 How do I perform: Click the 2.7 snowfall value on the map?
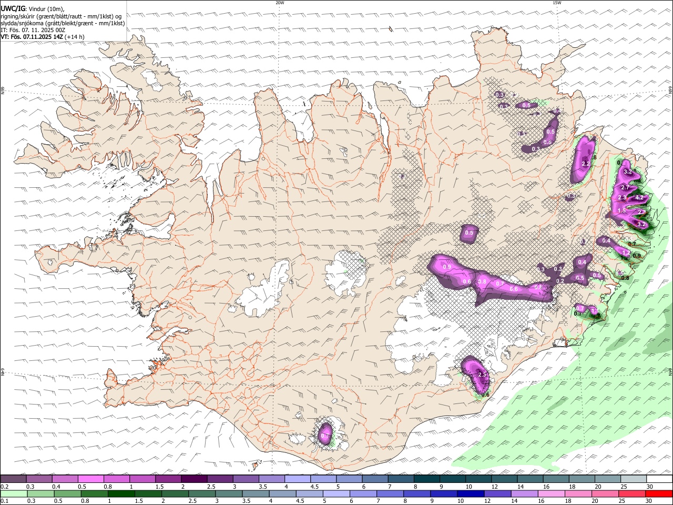[625, 188]
